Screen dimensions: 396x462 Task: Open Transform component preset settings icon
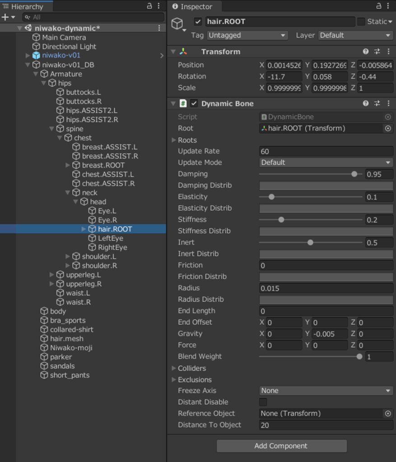pos(377,52)
